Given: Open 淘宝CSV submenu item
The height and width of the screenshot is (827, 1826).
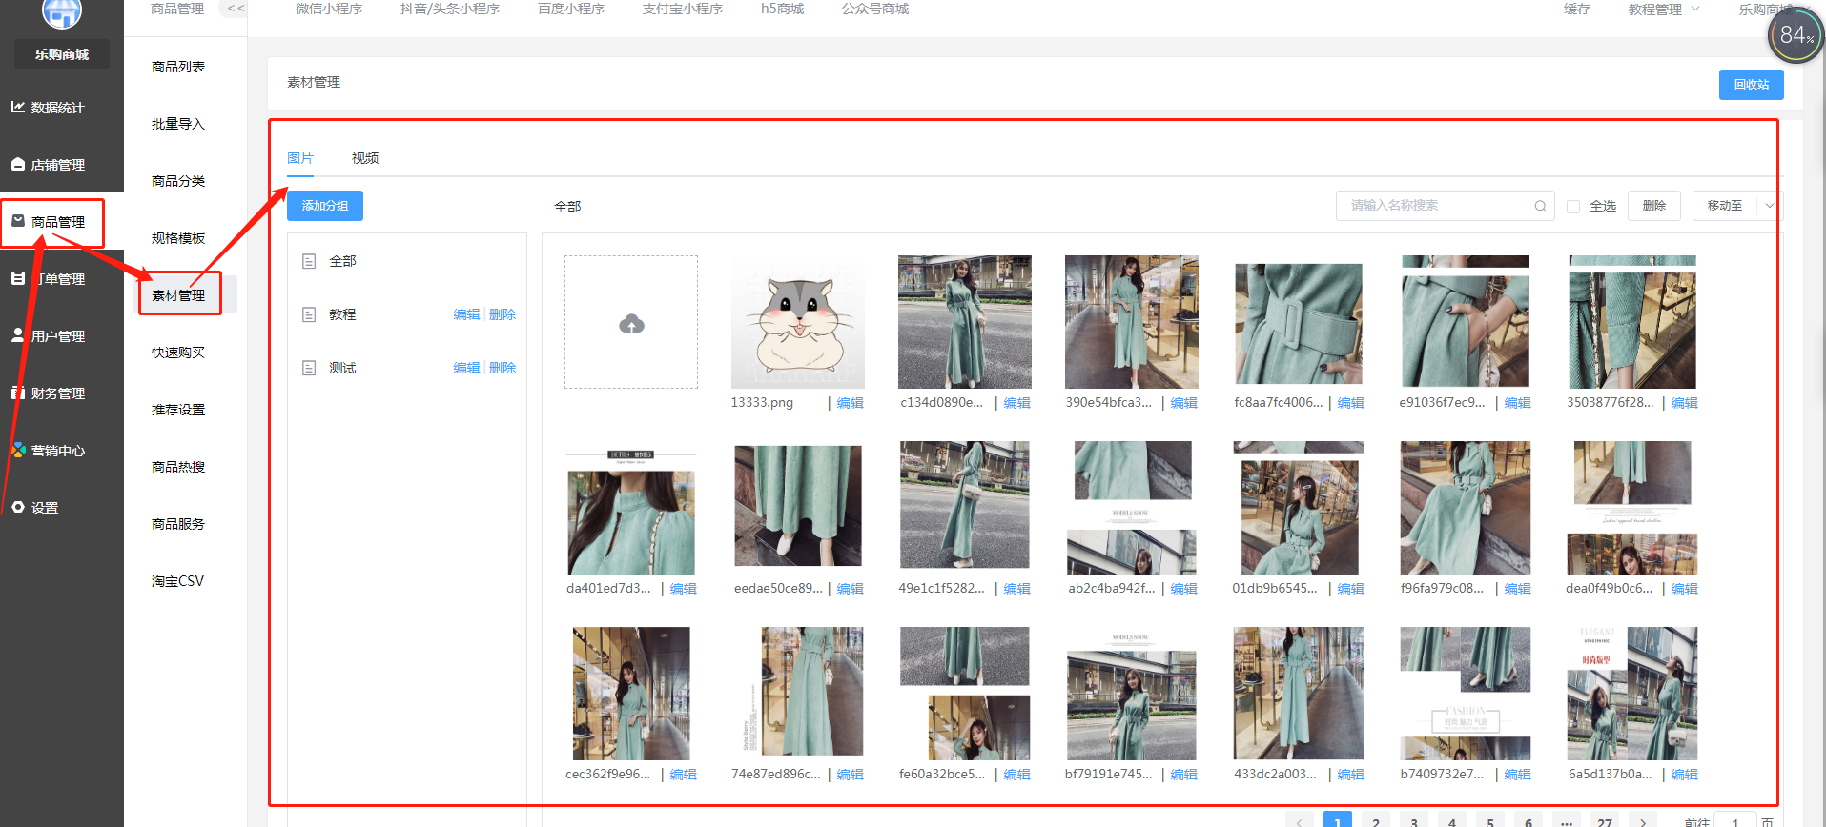Looking at the screenshot, I should pos(178,581).
